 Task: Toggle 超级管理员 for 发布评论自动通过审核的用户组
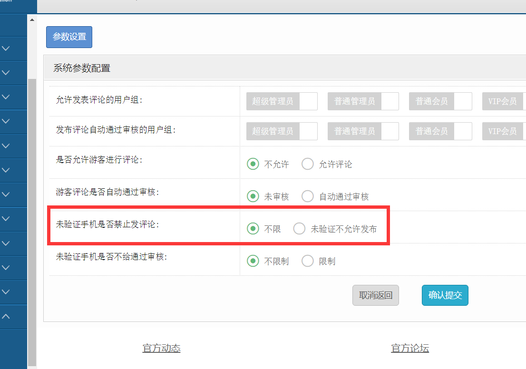pyautogui.click(x=282, y=131)
